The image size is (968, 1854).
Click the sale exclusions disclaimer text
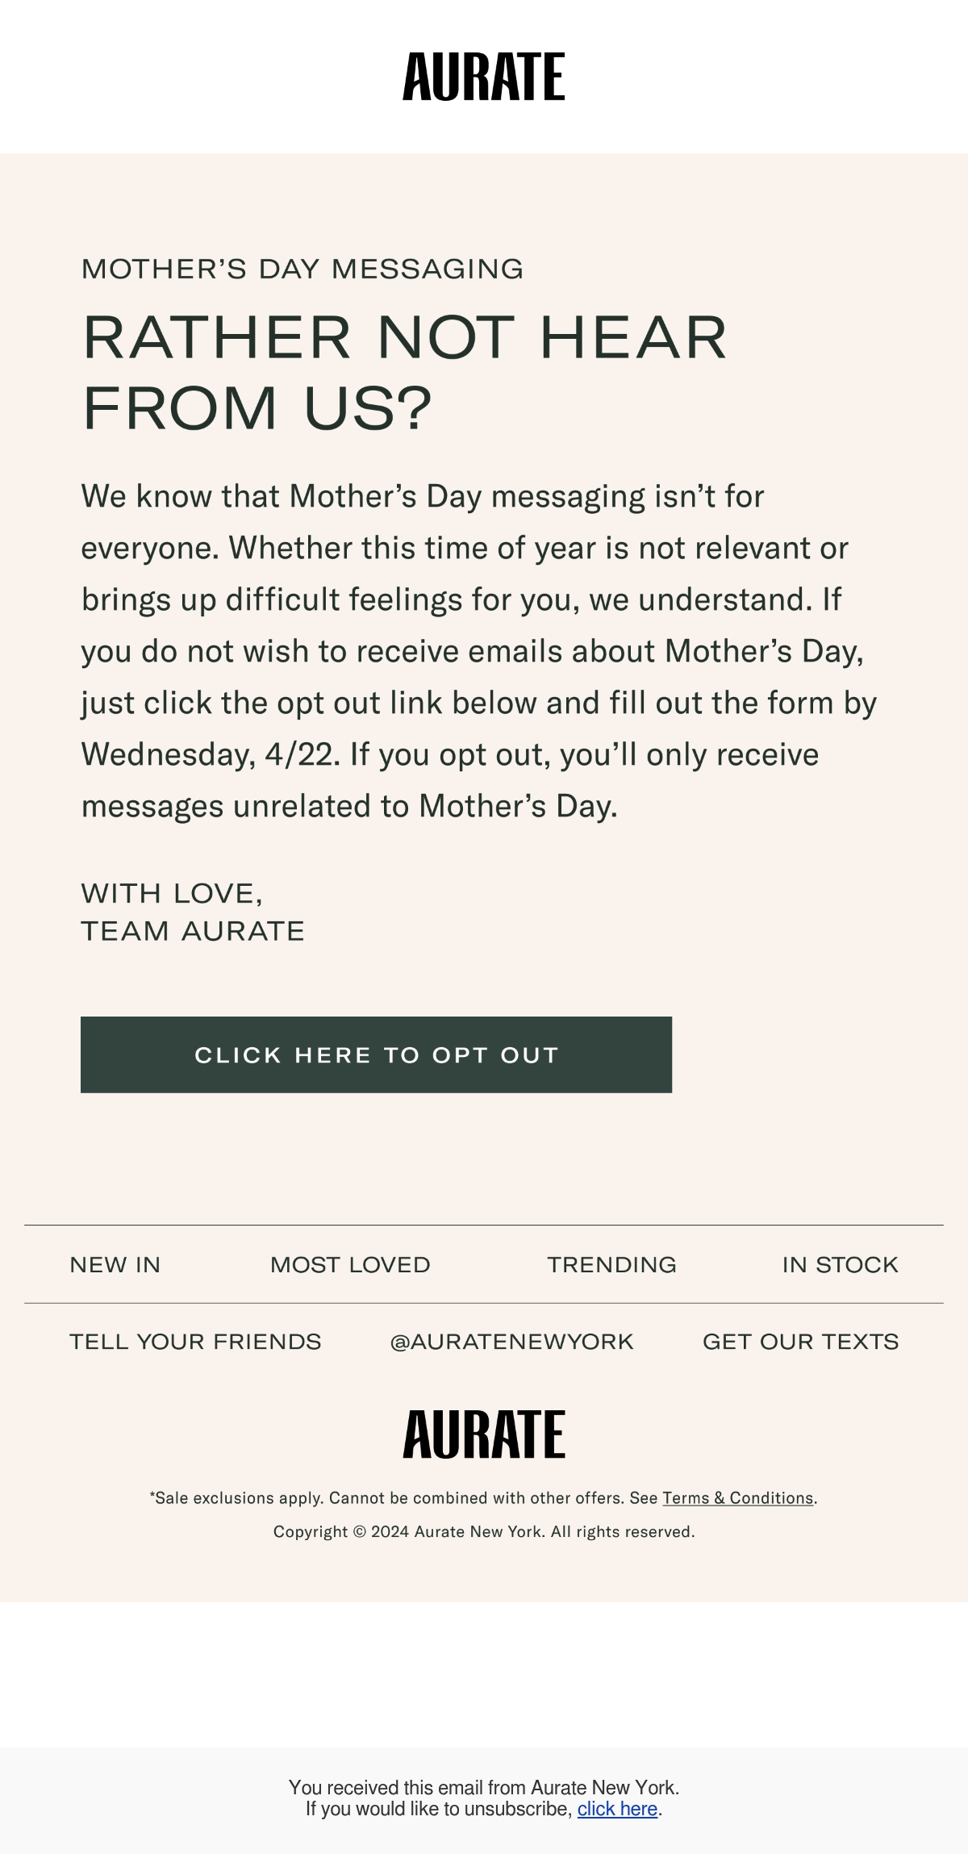[484, 1498]
